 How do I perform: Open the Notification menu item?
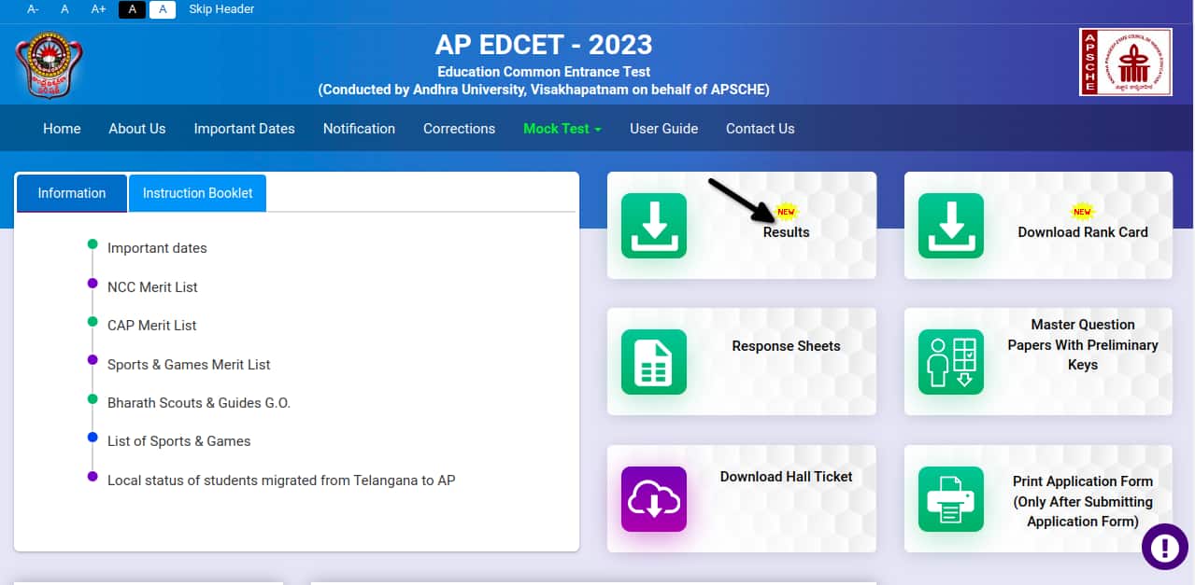tap(359, 129)
